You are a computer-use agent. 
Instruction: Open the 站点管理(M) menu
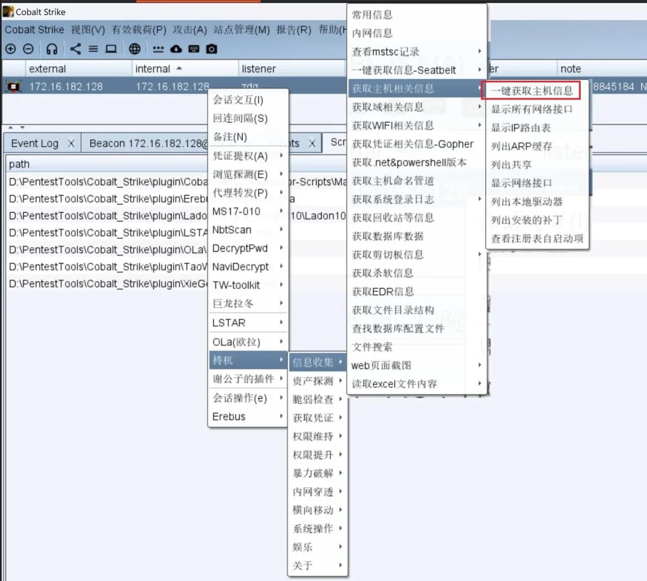[x=241, y=30]
